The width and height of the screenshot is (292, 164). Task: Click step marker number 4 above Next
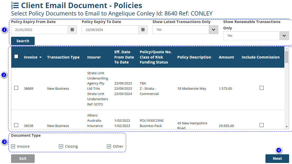[278, 150]
